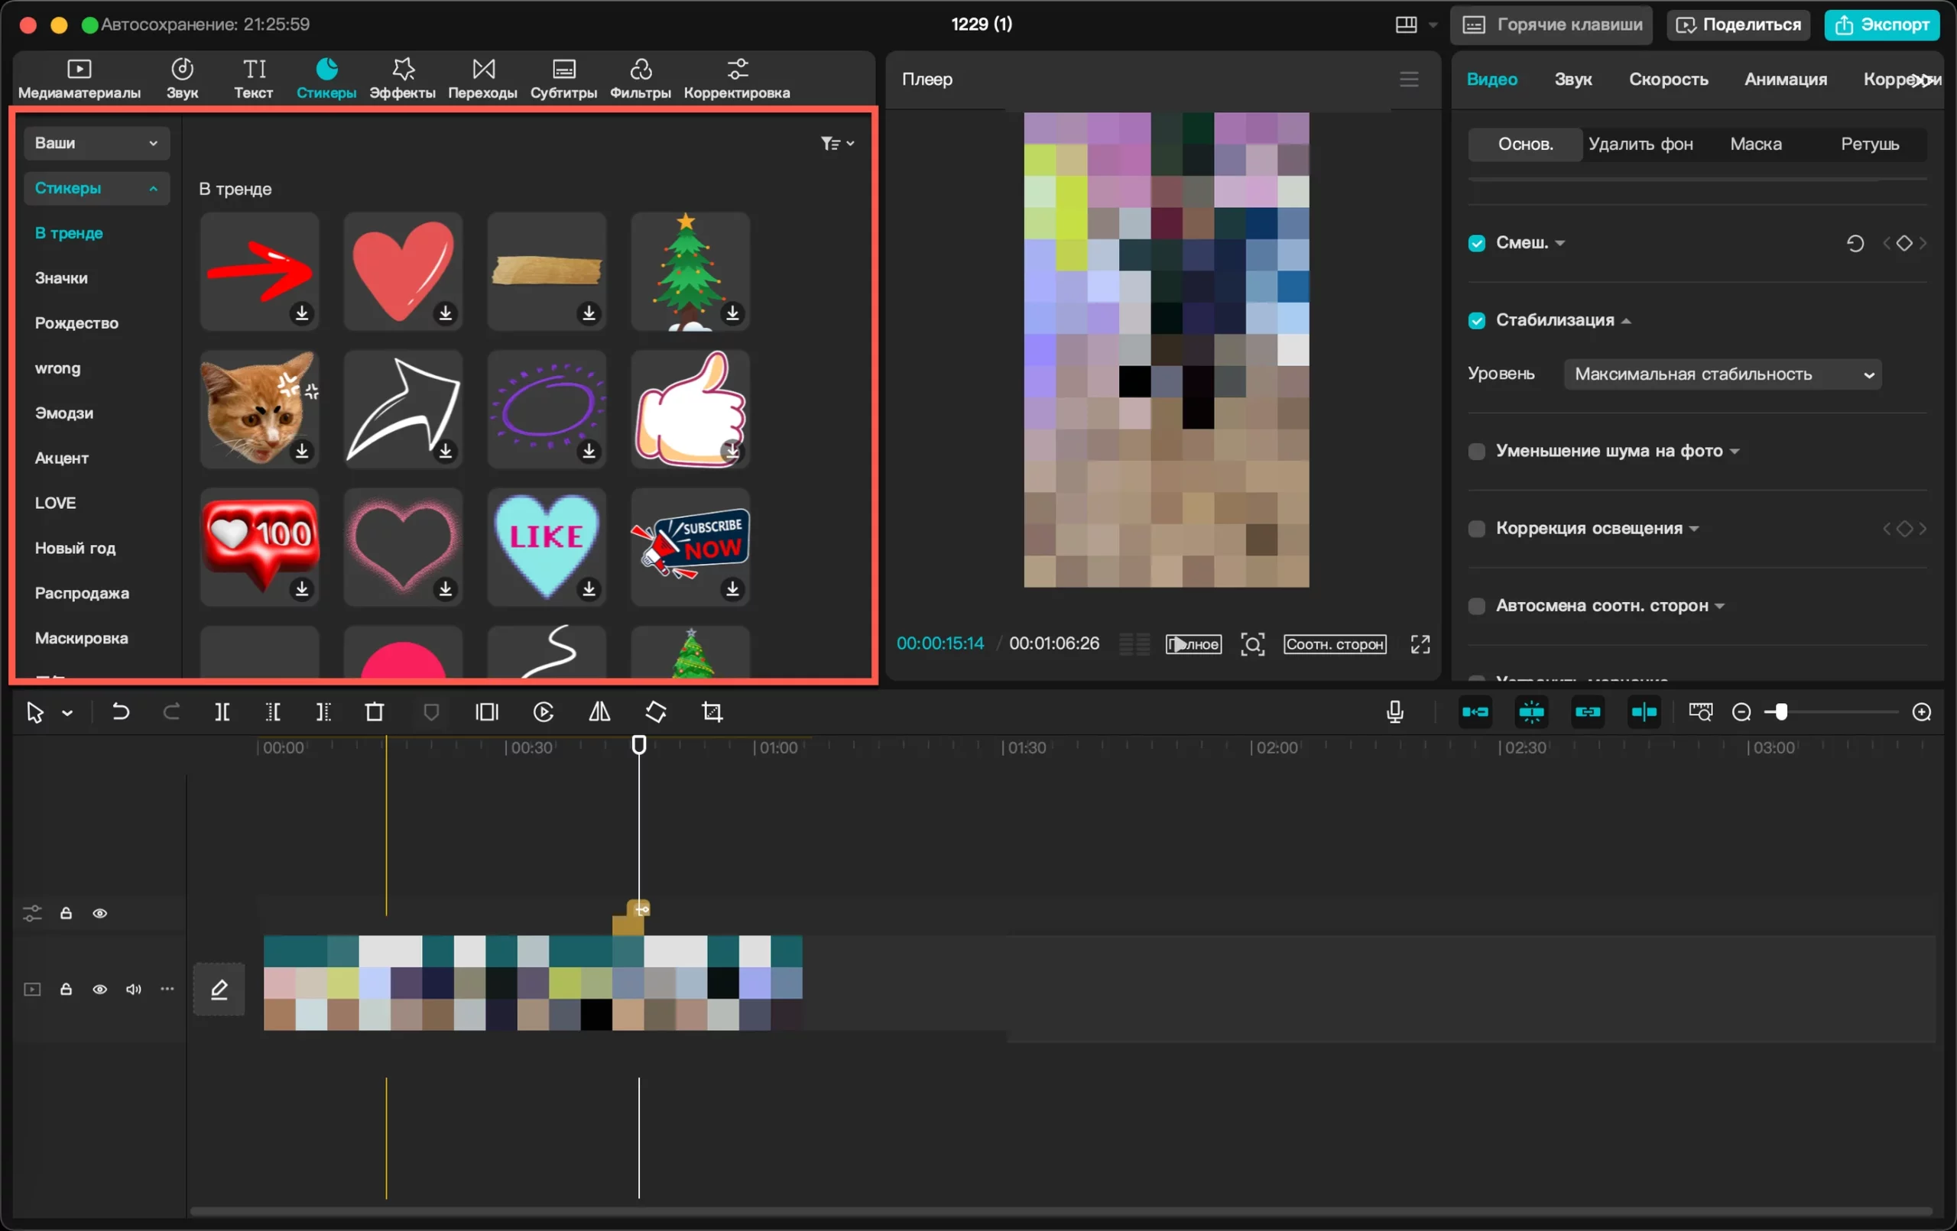This screenshot has width=1957, height=1231.
Task: Enable Уменьшение шума на фото checkbox
Action: point(1477,451)
